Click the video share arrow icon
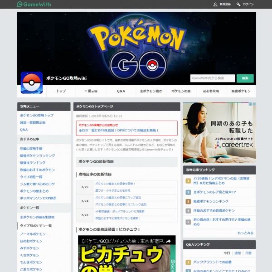The image size is (272, 272). (x=168, y=242)
